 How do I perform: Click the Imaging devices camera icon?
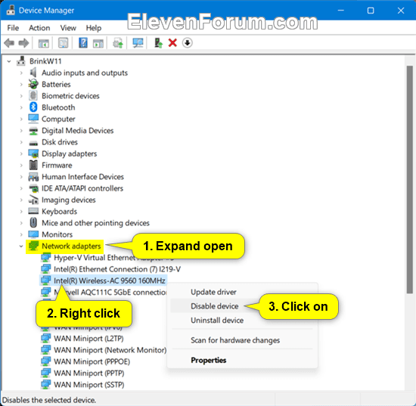[33, 200]
